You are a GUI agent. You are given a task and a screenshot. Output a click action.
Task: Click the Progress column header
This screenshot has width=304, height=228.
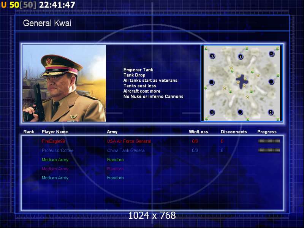pos(267,132)
